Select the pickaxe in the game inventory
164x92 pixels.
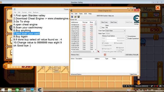64,69
